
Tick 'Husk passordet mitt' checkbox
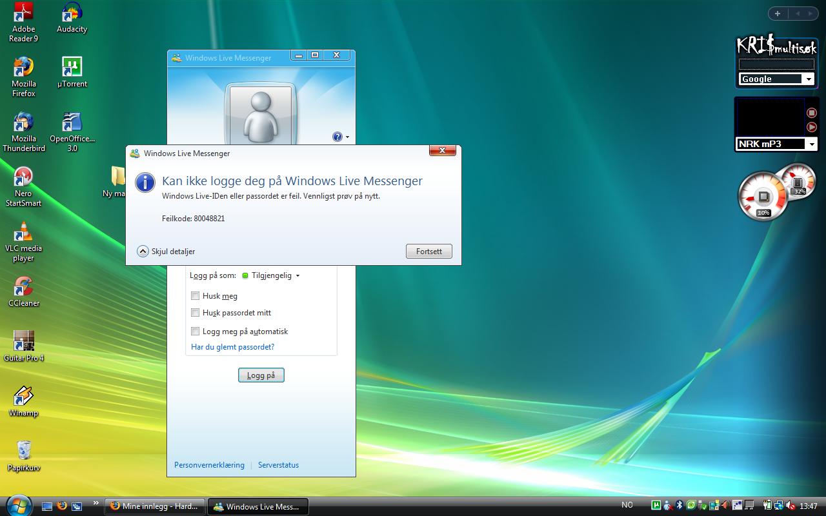195,313
